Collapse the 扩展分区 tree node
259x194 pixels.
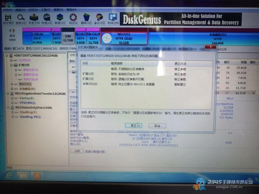[x=11, y=65]
